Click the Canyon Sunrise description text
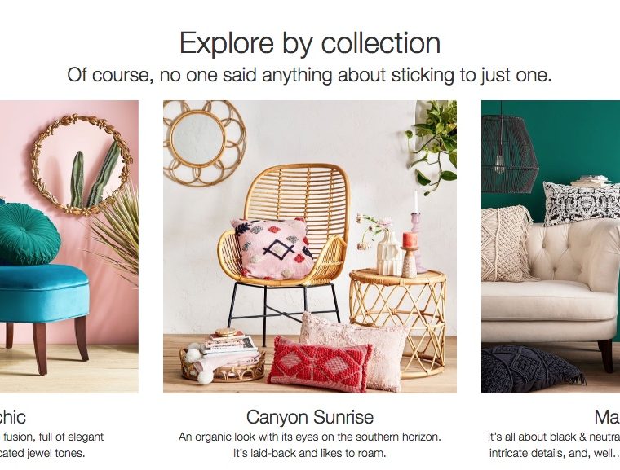Screen dimensions: 620x470 [x=310, y=445]
